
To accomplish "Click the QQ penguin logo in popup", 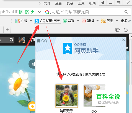I will pos(39,41).
